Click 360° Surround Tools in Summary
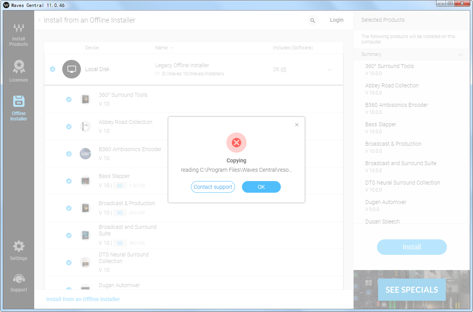The image size is (473, 312). click(x=389, y=66)
